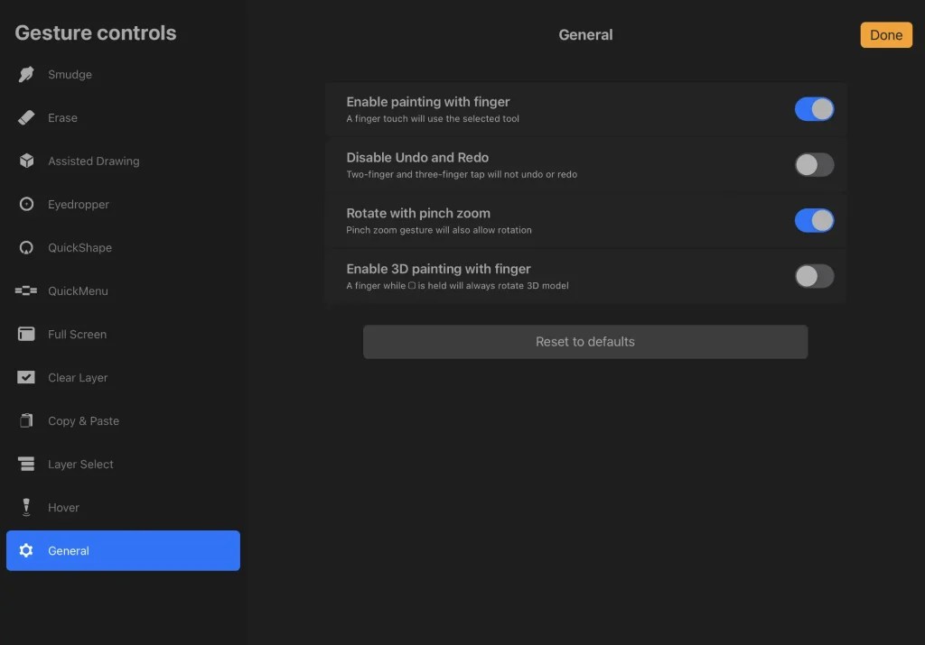Select the Erase gesture icon
This screenshot has width=925, height=645.
27,117
